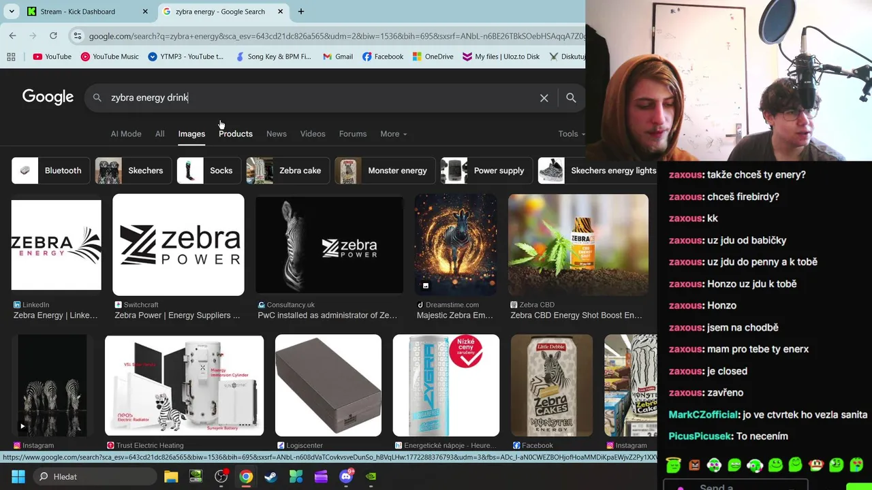Screen dimensions: 872x490
Task: Open the OneDrive bookmark
Action: 433,56
